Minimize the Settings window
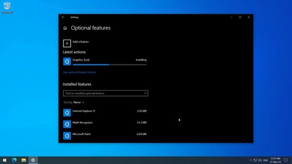Screen dimensions: 292x164 pos(231,17)
